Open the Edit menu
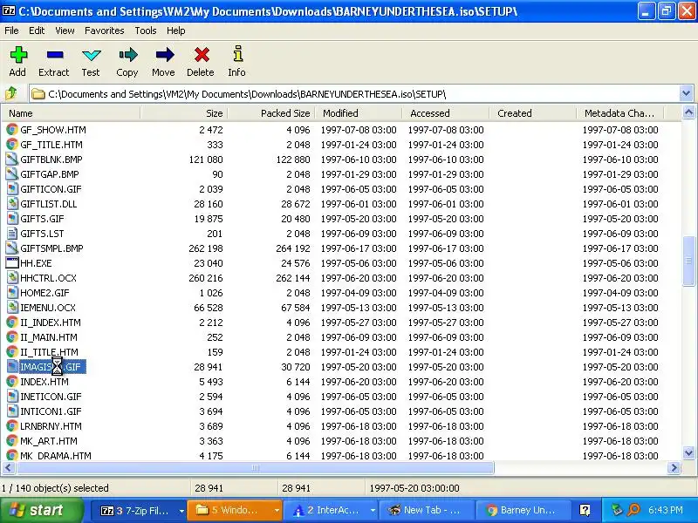Viewport: 698px width, 523px height. 37,31
